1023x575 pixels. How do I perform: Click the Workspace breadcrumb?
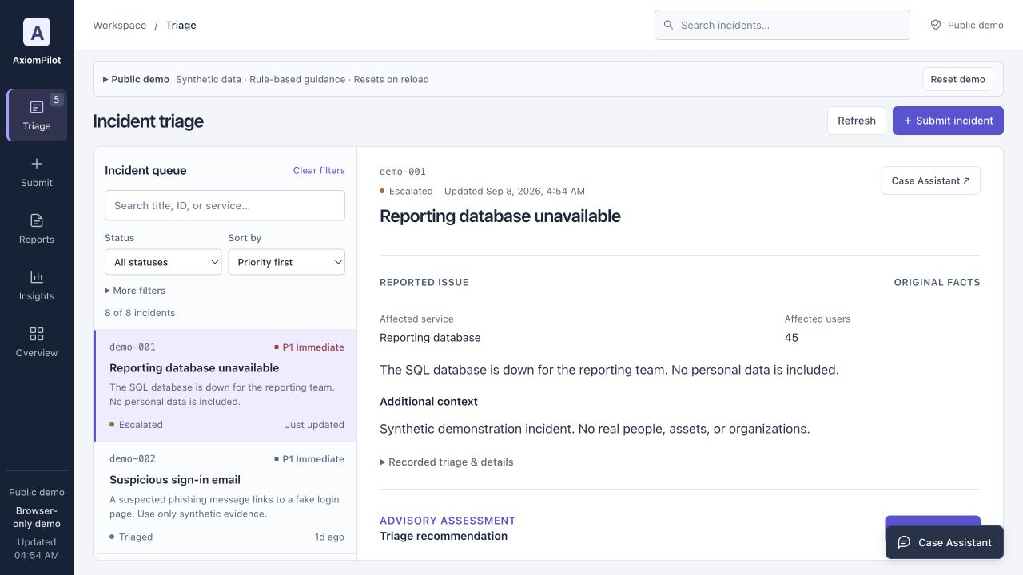[120, 25]
